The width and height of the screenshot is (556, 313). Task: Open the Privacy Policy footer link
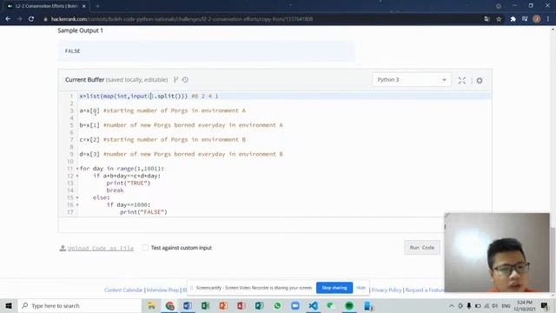[387, 290]
